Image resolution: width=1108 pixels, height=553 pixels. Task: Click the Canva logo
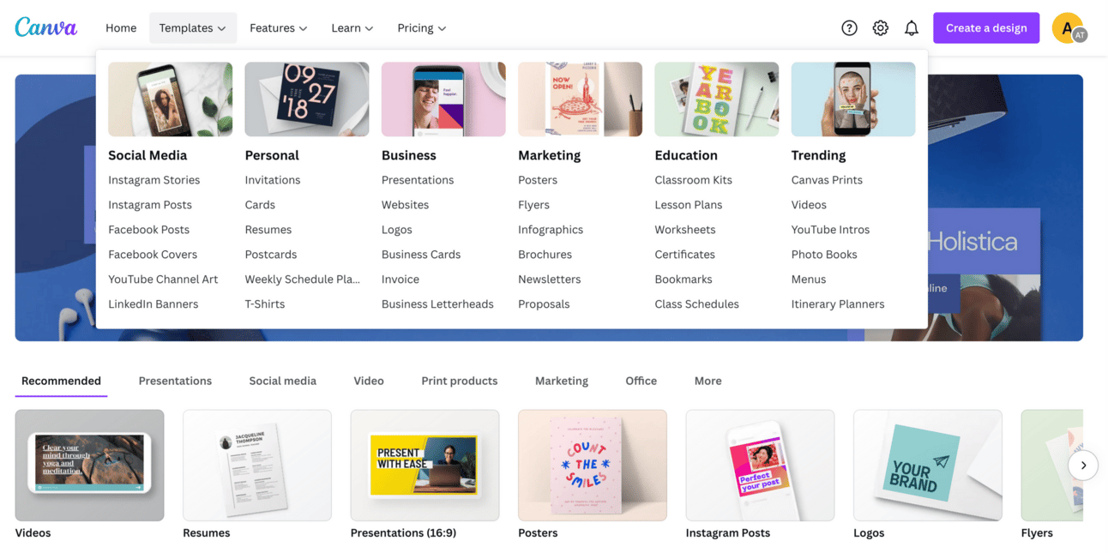[46, 27]
